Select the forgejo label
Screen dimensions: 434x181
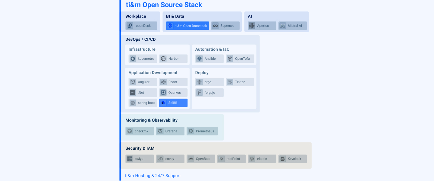pyautogui.click(x=210, y=93)
